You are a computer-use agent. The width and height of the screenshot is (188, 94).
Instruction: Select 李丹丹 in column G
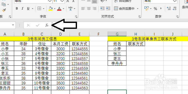coord(117,63)
